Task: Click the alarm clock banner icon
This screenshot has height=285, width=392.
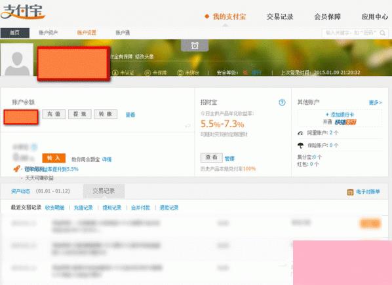Action: [195, 46]
